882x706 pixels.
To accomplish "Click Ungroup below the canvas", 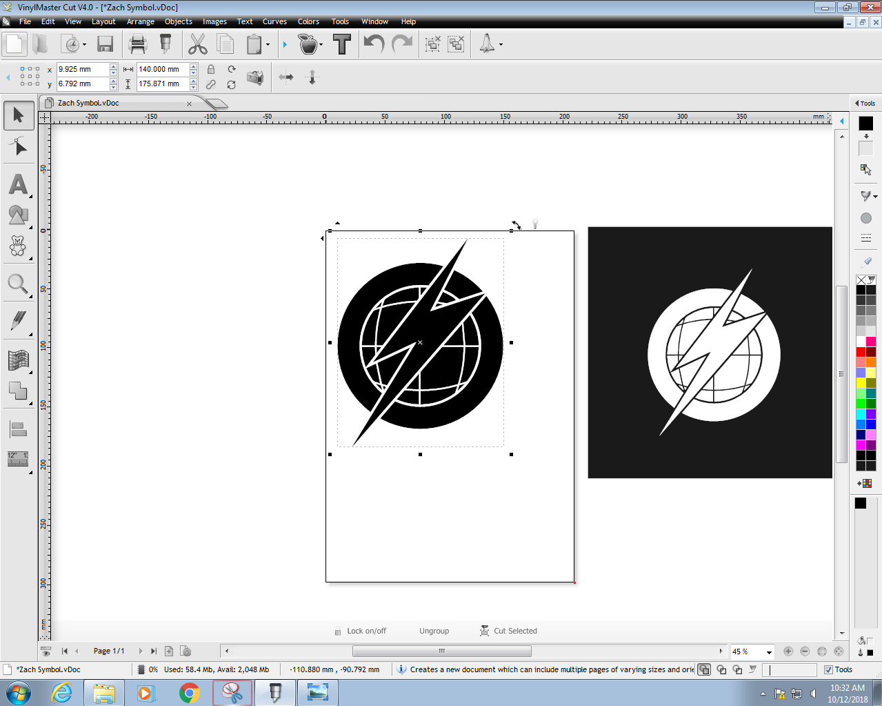I will pos(434,631).
